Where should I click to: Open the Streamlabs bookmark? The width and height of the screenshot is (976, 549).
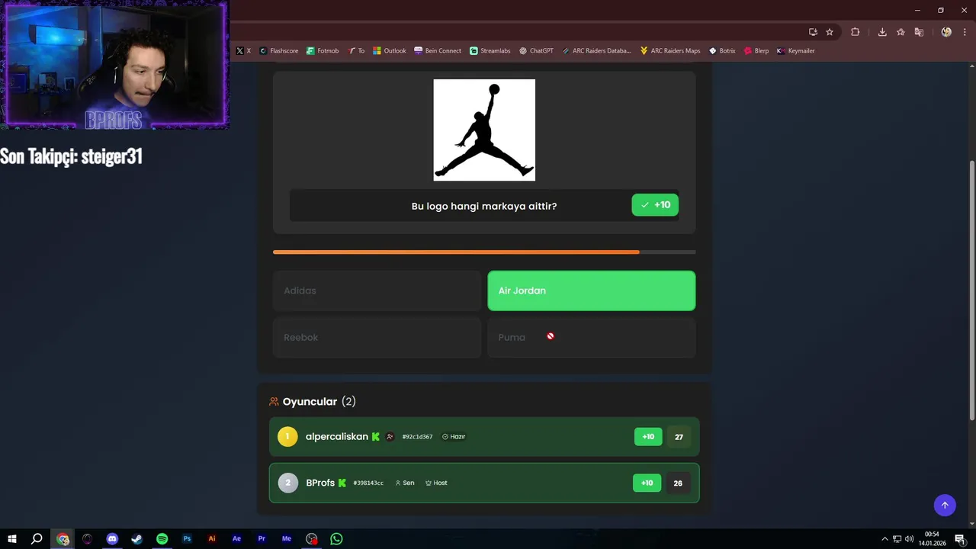coord(490,51)
